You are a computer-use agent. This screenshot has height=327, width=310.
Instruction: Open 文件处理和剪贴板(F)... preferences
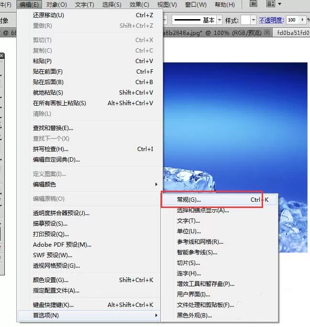tap(220, 305)
